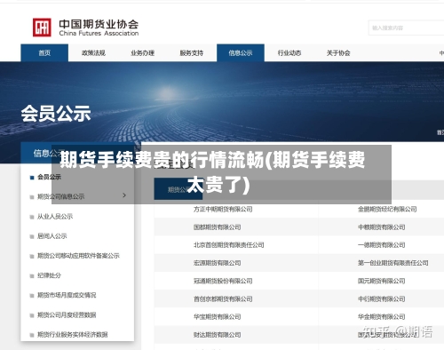
Task: Click the 华金期货有限公司 cell
Action: click(381, 317)
